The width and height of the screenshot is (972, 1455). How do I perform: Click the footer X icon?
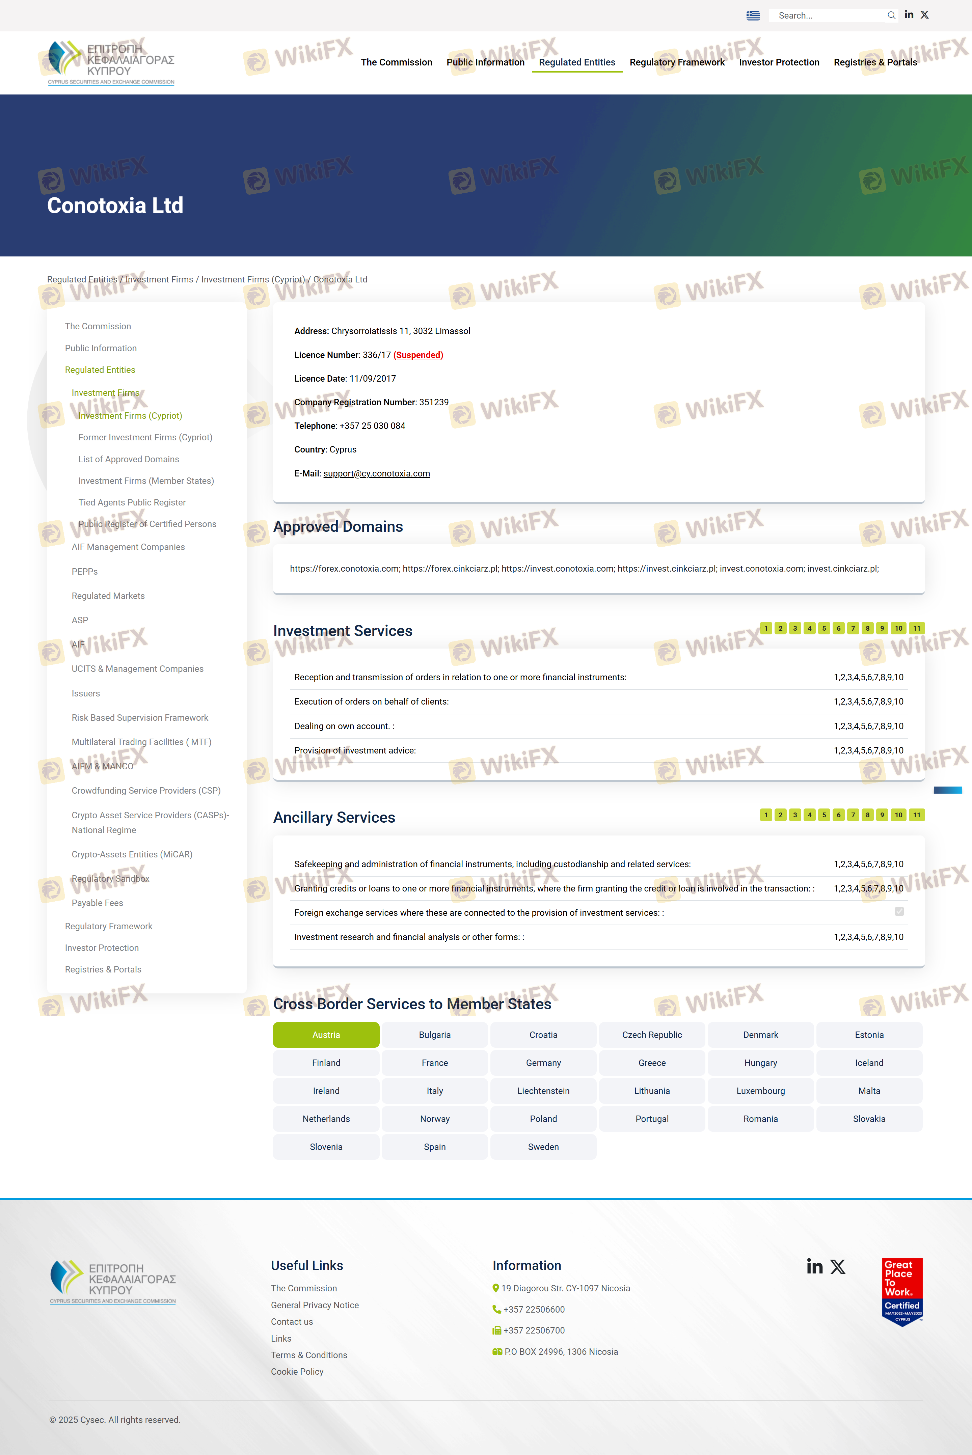837,1267
